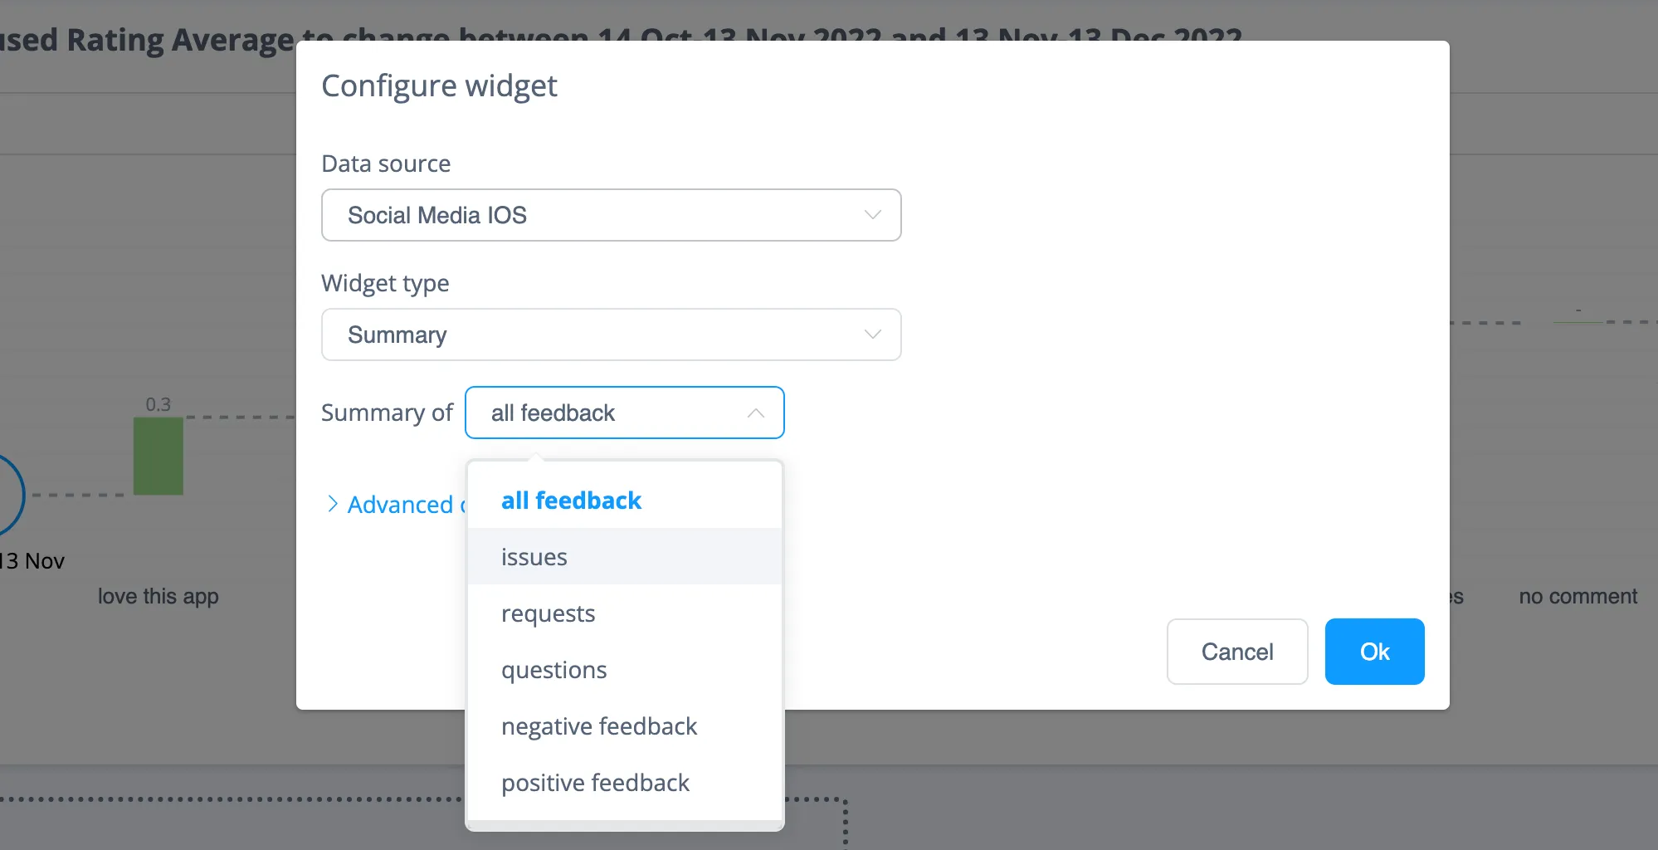Open the Data source dropdown

point(611,215)
